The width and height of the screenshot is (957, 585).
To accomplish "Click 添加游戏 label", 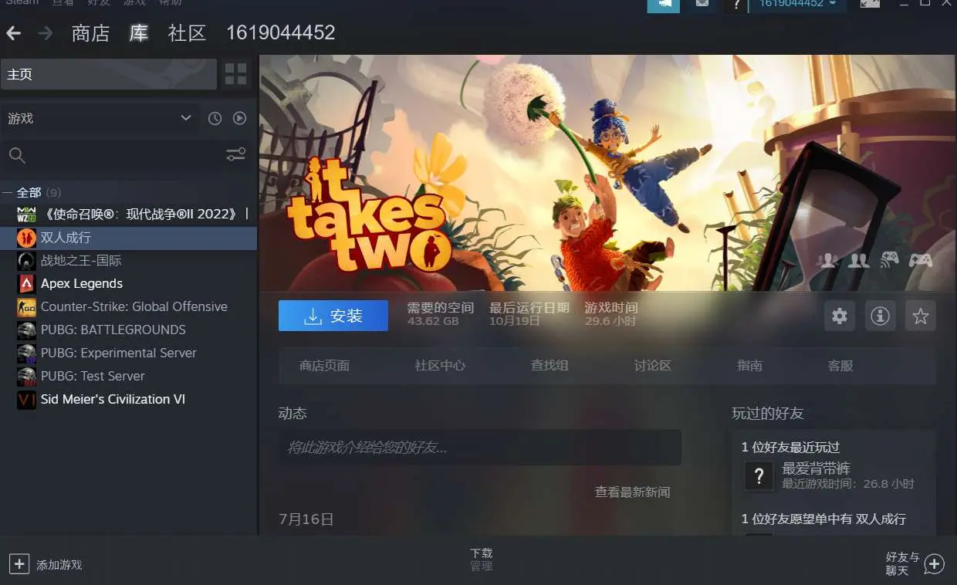I will point(59,565).
